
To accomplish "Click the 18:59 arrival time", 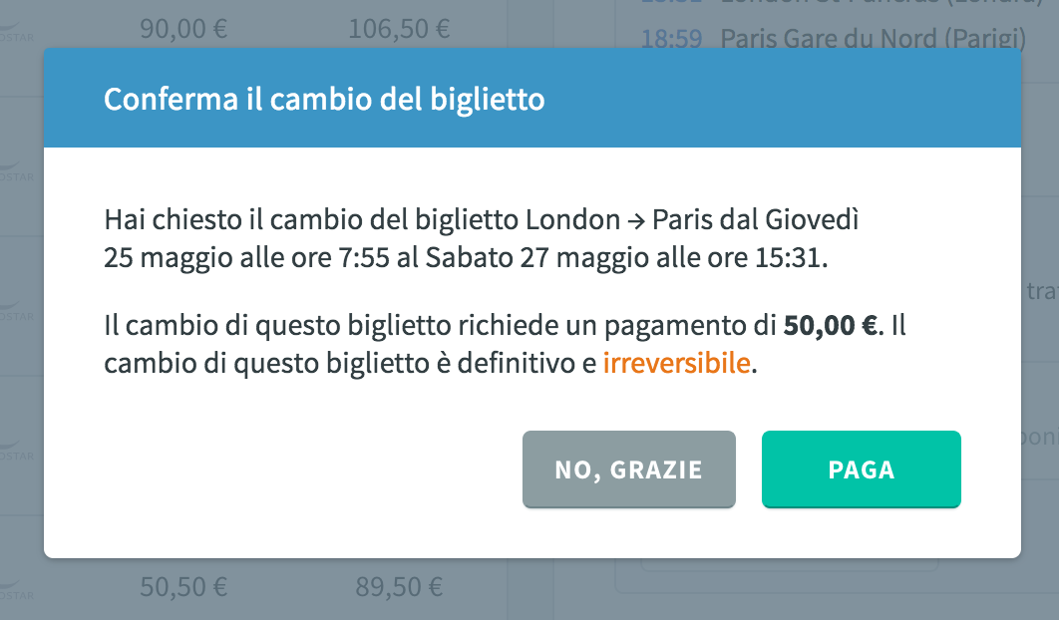I will pyautogui.click(x=671, y=39).
